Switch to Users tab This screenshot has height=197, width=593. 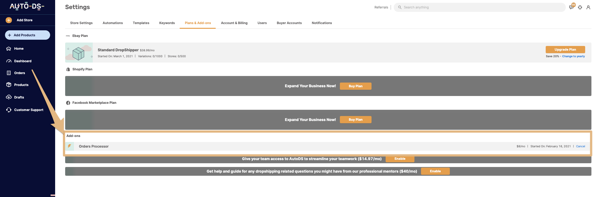coord(262,23)
